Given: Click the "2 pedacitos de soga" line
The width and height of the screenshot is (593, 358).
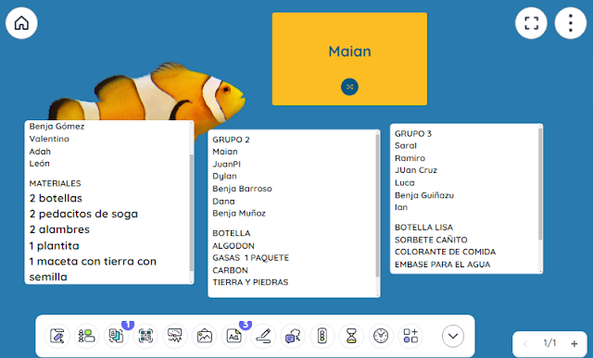Looking at the screenshot, I should coord(83,214).
